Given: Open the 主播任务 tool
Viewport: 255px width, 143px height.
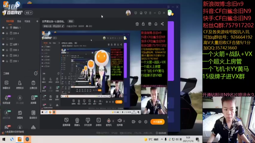Looking at the screenshot, I should pyautogui.click(x=33, y=85).
